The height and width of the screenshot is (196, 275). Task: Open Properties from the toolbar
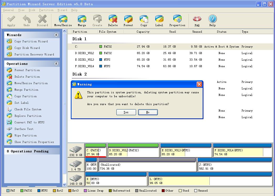[177, 21]
